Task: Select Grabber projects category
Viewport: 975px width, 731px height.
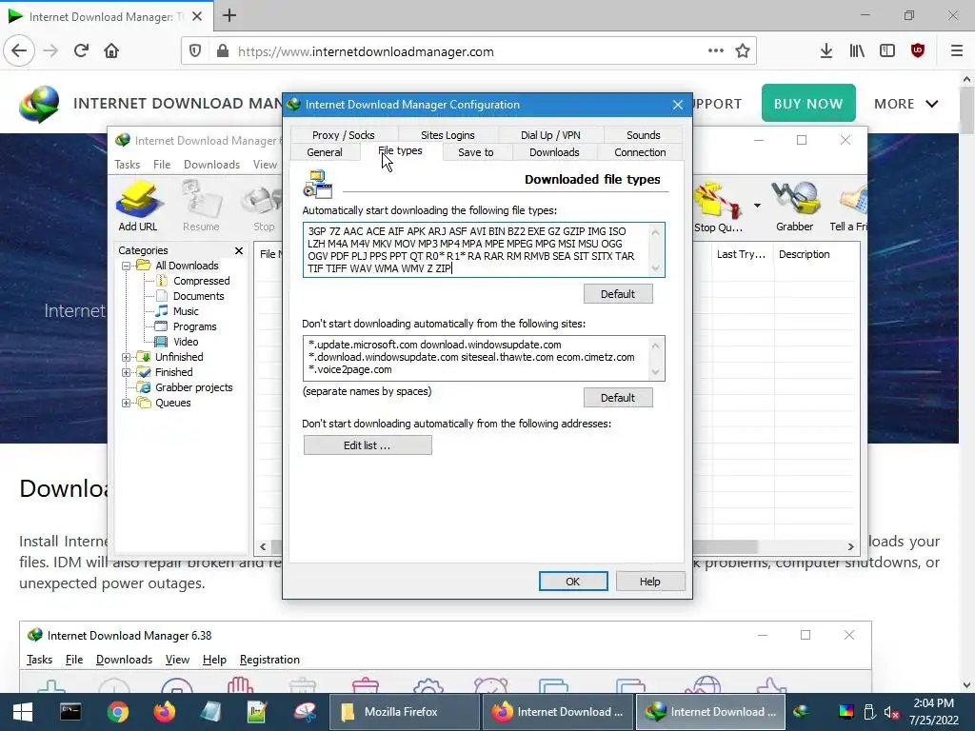Action: pos(193,388)
